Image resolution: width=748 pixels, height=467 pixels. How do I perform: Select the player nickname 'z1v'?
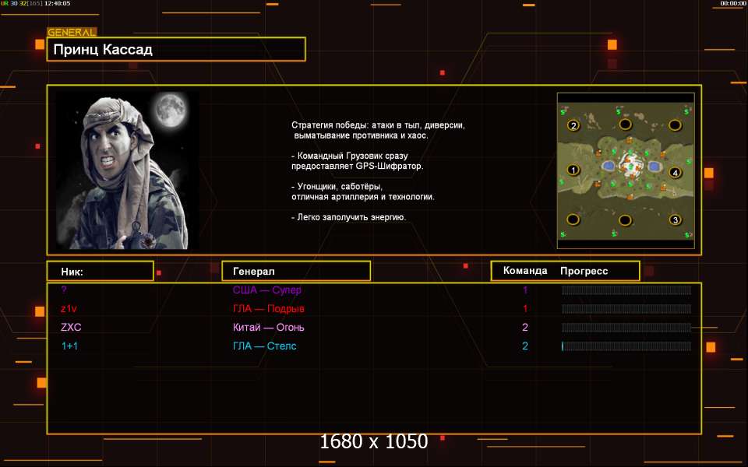(x=69, y=309)
